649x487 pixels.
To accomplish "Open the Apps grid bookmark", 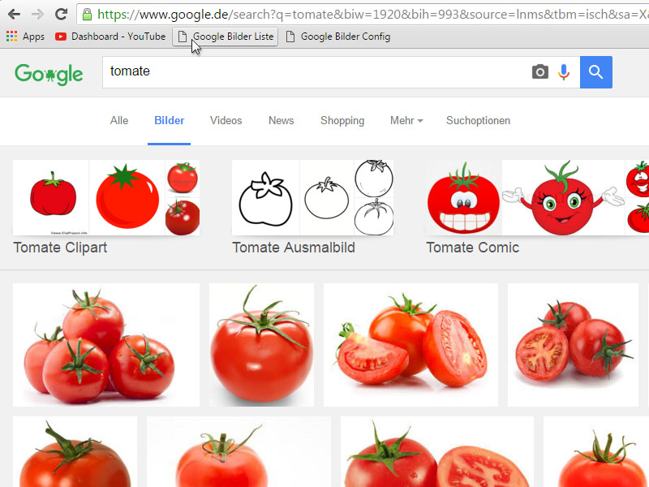I will [25, 37].
